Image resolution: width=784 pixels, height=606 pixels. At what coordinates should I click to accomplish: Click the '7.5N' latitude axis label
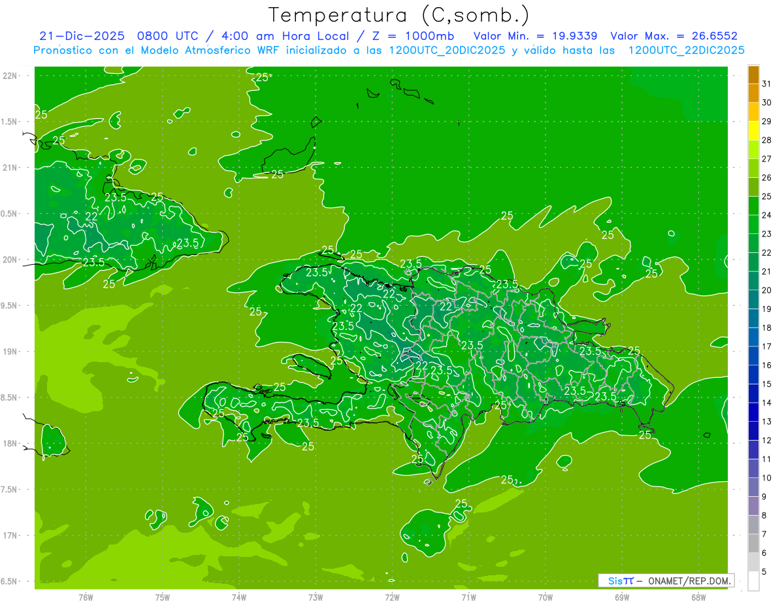(9, 489)
